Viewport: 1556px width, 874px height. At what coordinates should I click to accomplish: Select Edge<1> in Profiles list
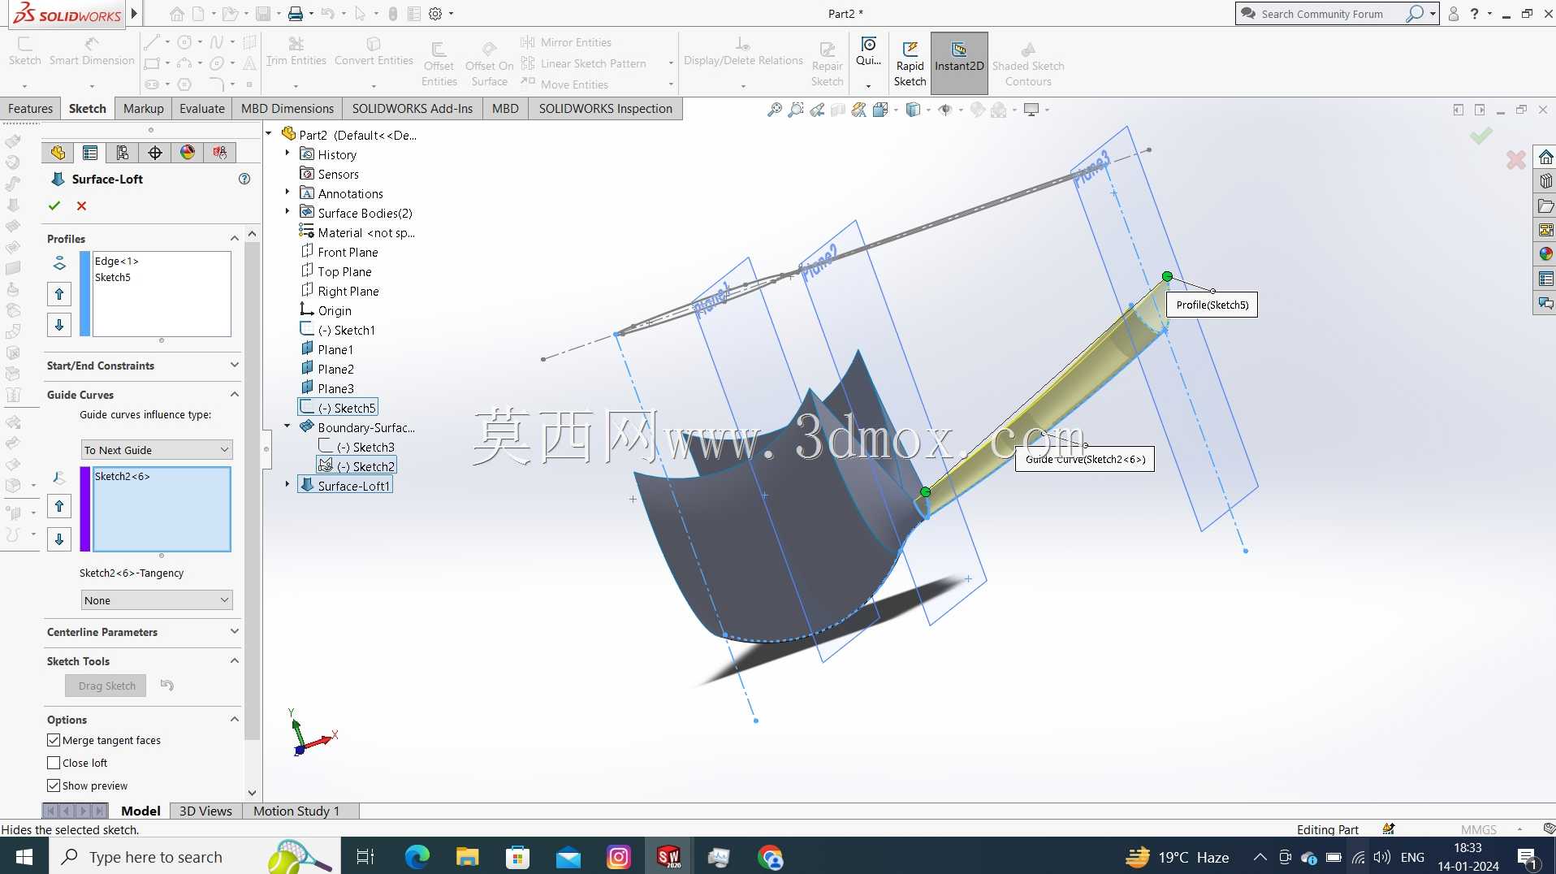[117, 261]
